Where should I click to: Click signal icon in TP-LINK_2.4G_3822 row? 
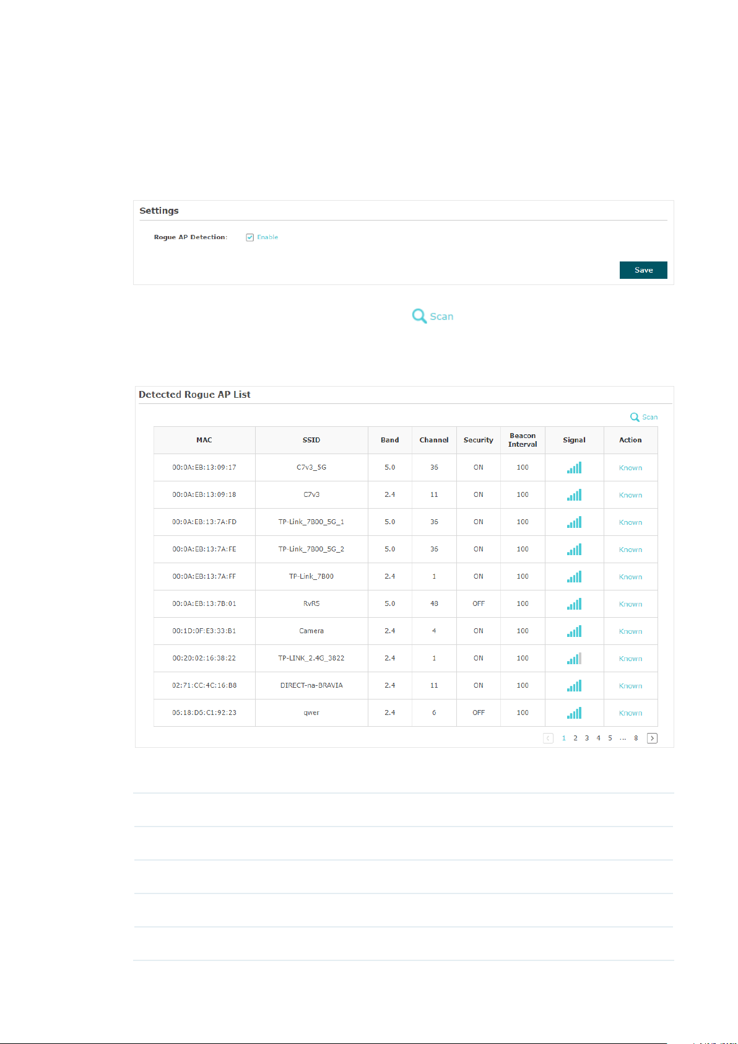(574, 659)
